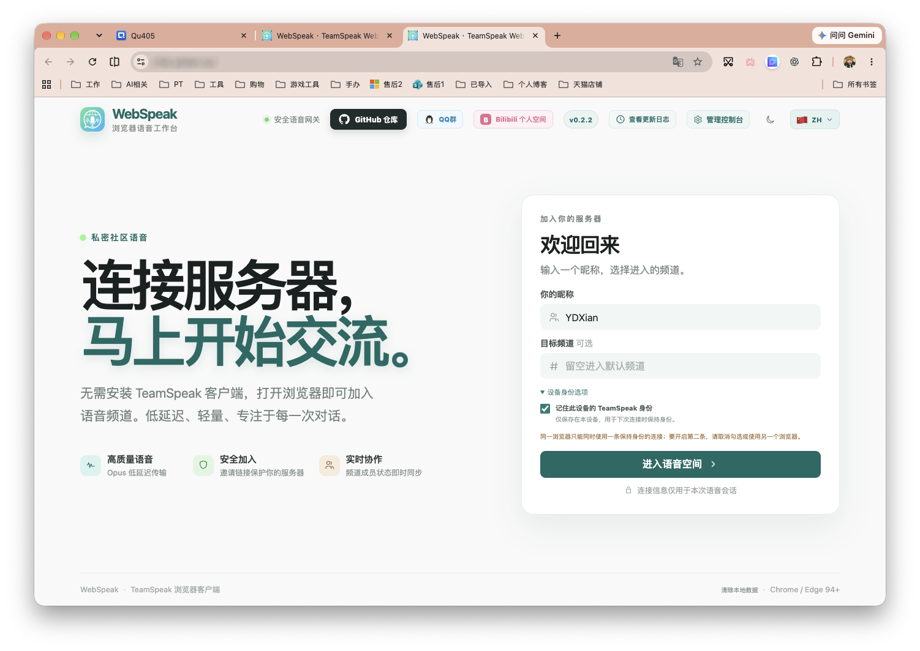Bookmark this page with the star
Image resolution: width=920 pixels, height=651 pixels.
coord(698,62)
